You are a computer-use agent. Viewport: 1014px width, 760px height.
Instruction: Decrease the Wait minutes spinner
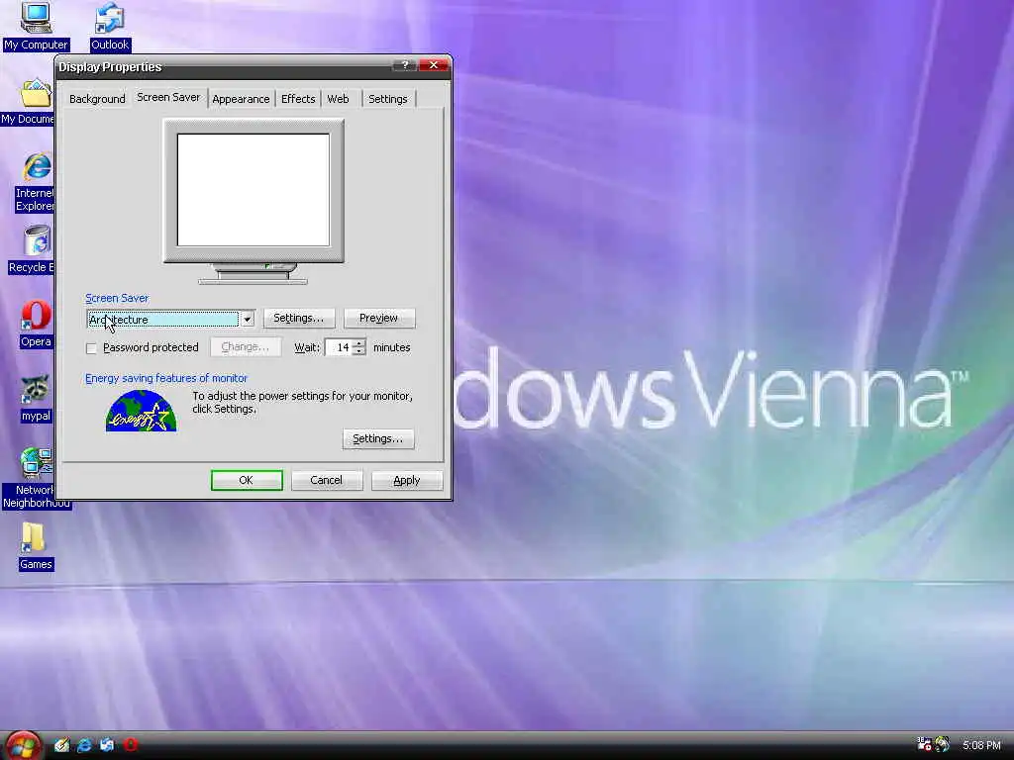(x=358, y=351)
